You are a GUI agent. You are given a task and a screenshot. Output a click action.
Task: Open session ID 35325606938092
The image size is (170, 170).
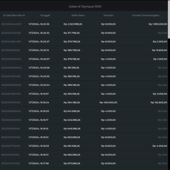tap(11, 85)
